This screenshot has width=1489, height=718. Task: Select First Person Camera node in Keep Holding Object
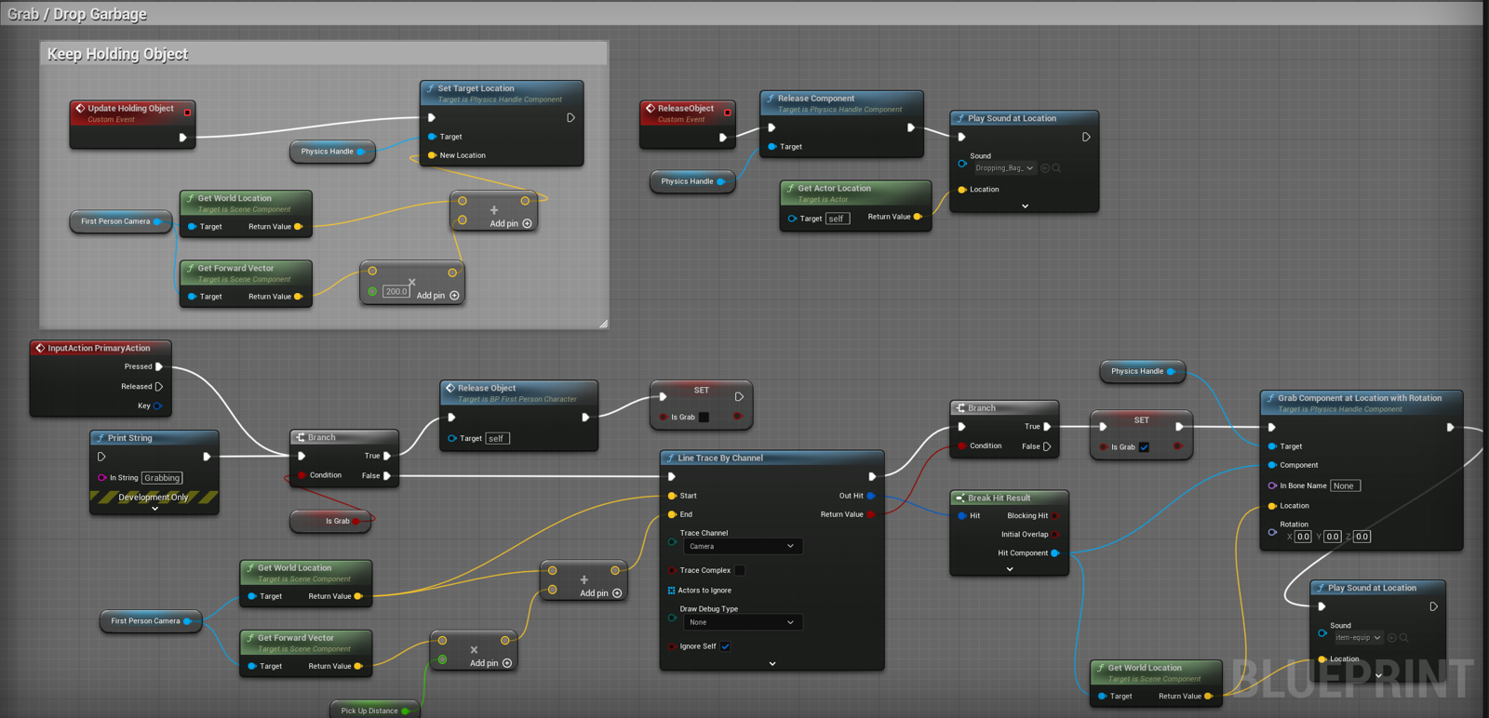pos(121,221)
